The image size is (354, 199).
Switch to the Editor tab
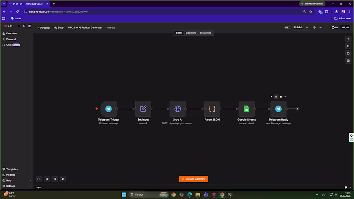[179, 33]
